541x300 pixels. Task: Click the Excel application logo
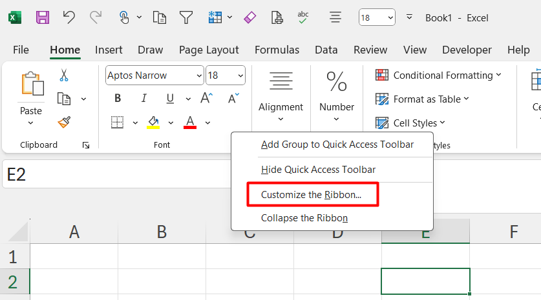[x=15, y=17]
